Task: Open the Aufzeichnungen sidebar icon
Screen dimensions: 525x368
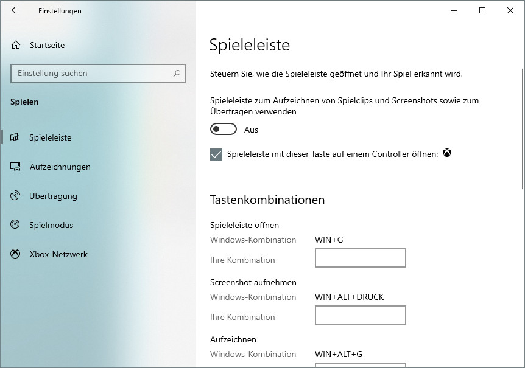Action: (x=16, y=167)
